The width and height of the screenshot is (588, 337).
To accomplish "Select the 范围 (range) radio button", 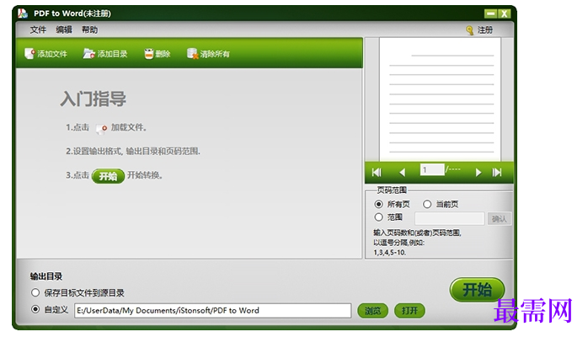I will pyautogui.click(x=379, y=217).
